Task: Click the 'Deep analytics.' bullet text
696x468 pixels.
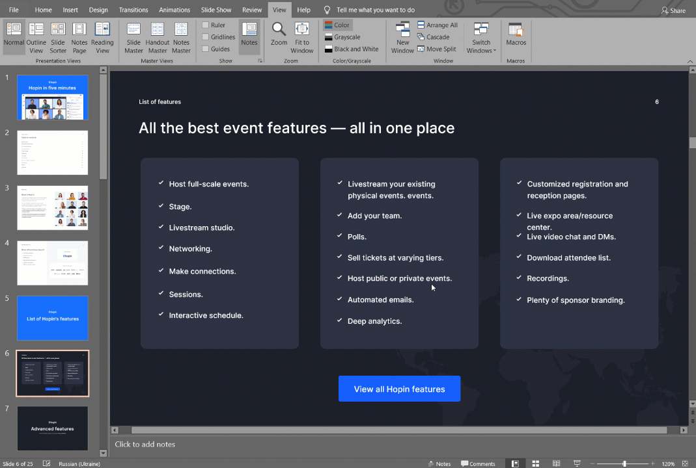Action: (x=374, y=321)
